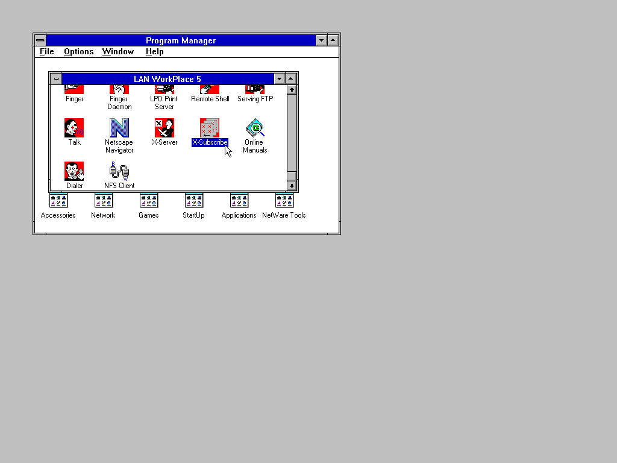The image size is (617, 463).
Task: Click the LAN WorkPlace 5 scrollbar thumb
Action: (292, 176)
